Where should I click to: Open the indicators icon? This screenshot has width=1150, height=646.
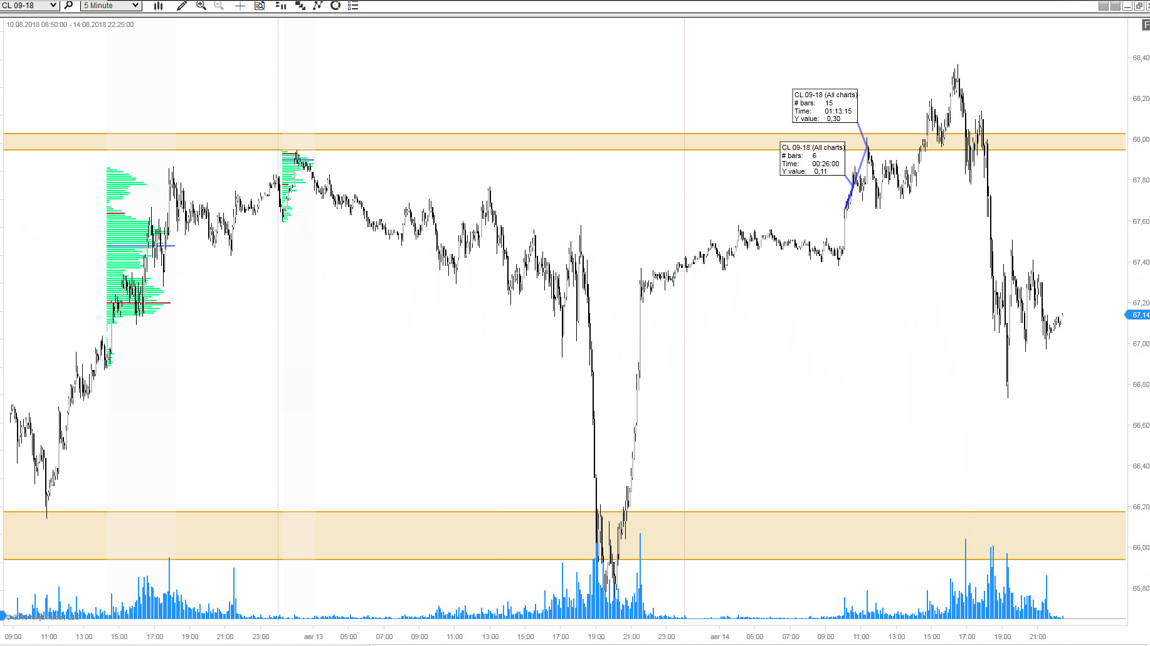(318, 6)
